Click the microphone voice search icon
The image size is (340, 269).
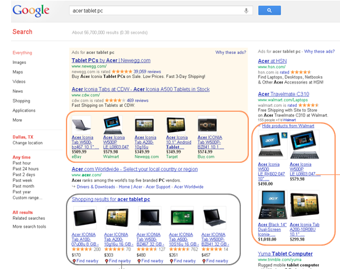point(246,10)
